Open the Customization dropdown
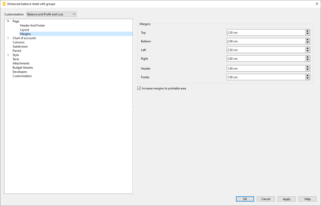The width and height of the screenshot is (321, 206). pos(51,14)
